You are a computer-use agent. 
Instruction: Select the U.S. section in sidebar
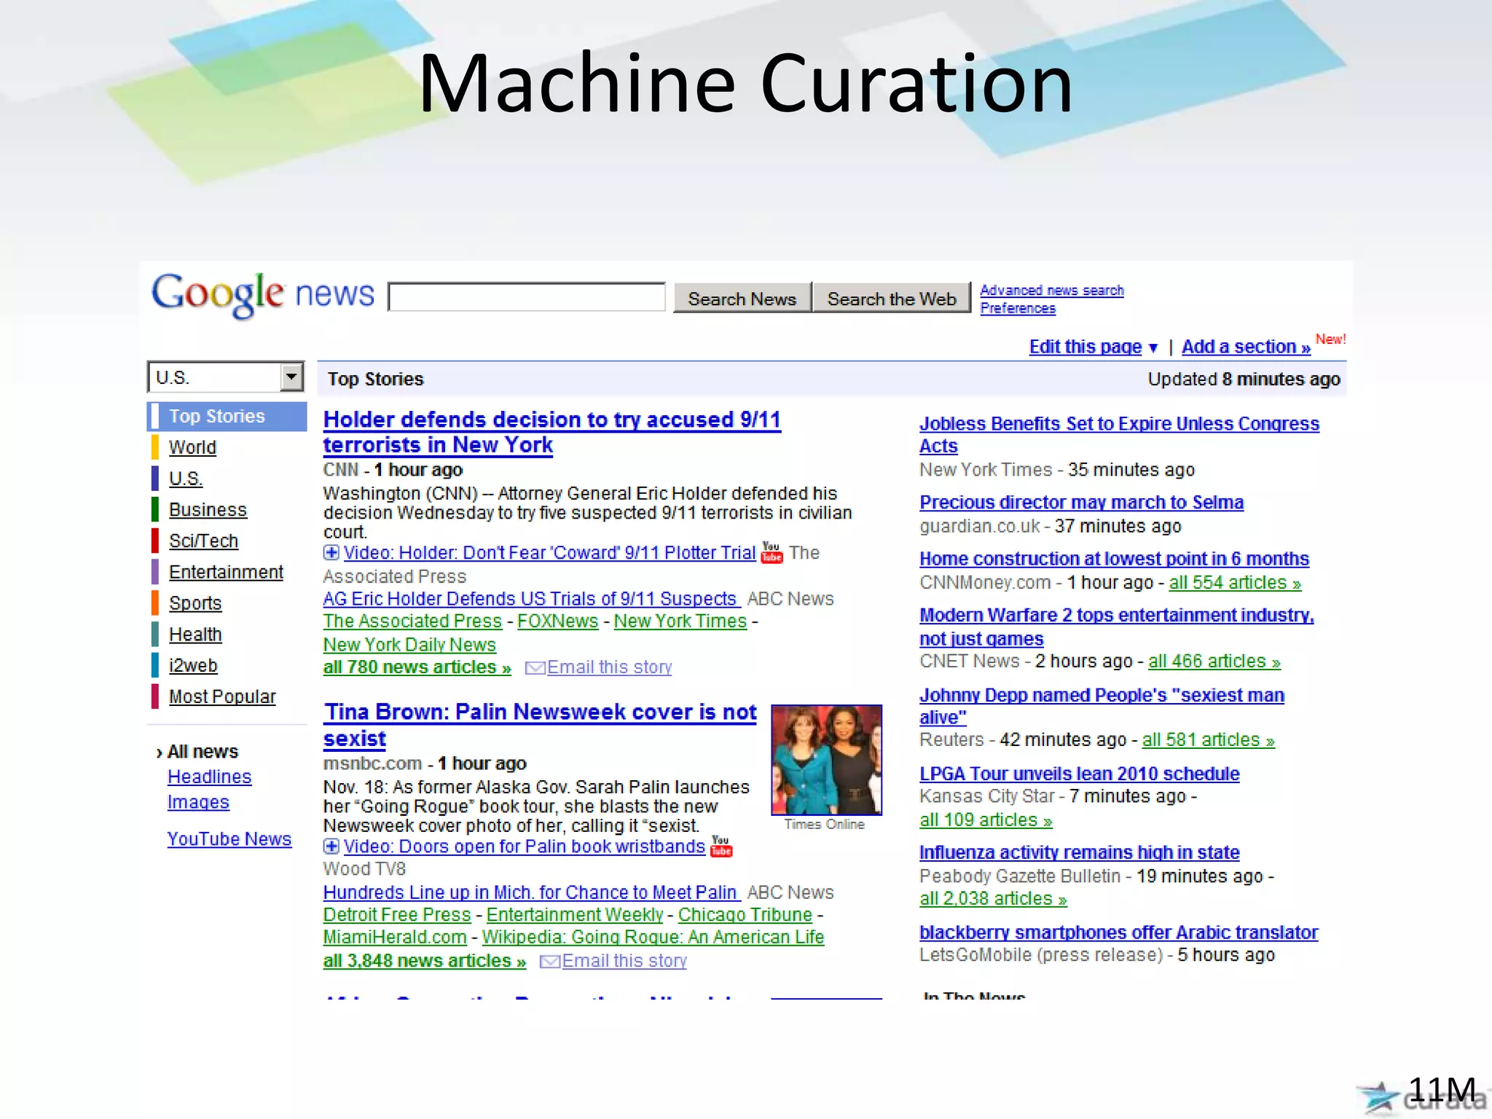coord(186,479)
